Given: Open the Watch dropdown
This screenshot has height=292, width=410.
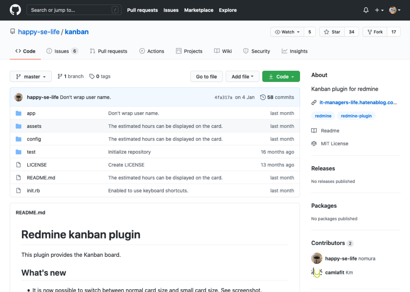Looking at the screenshot, I should [287, 32].
